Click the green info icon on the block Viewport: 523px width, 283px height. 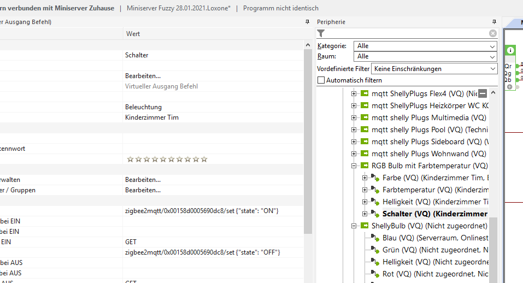pos(510,50)
